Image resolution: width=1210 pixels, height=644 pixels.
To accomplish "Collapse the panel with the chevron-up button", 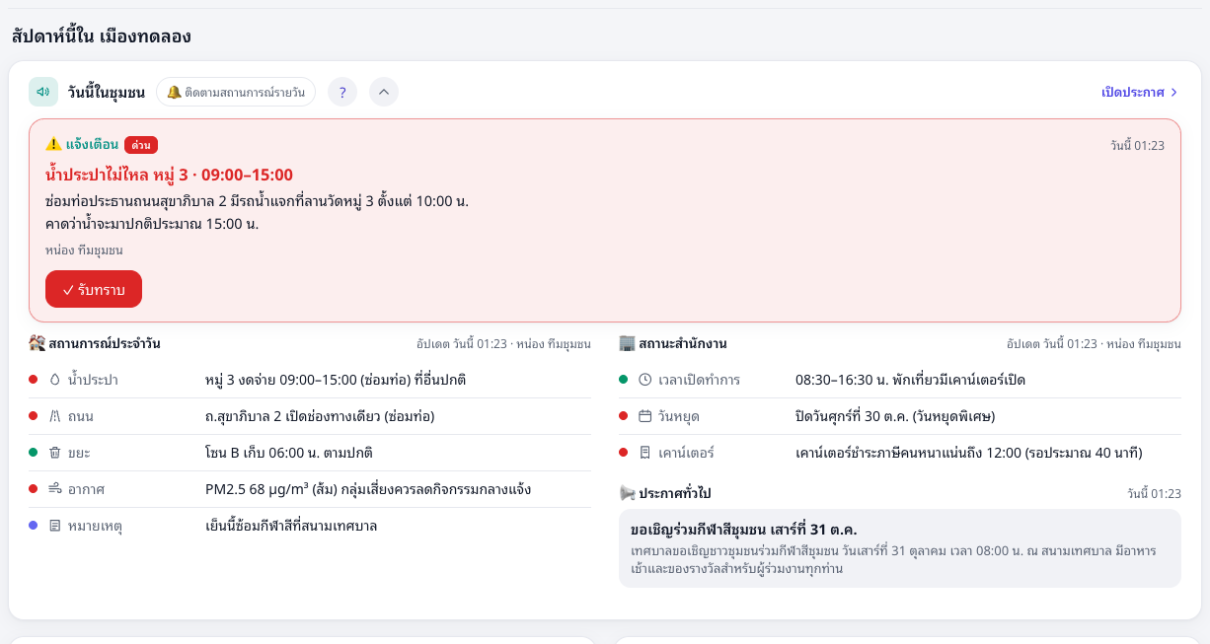I will (384, 92).
